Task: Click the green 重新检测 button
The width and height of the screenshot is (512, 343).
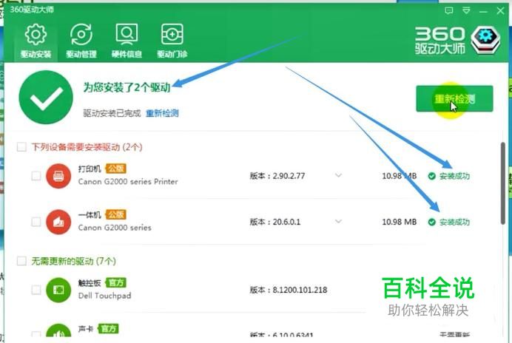Action: pos(454,98)
